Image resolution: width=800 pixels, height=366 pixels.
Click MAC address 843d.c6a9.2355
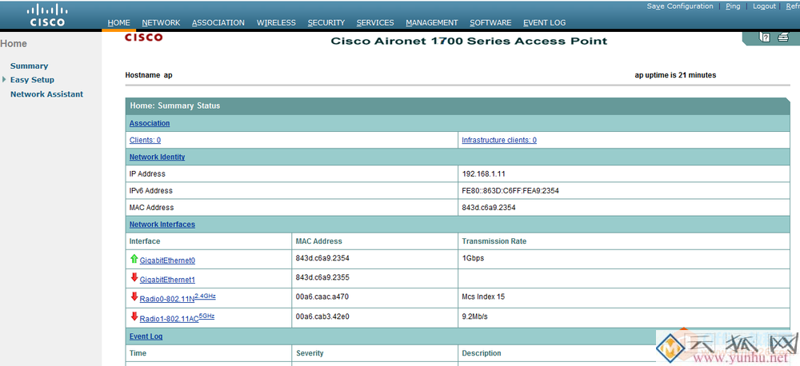coord(322,277)
